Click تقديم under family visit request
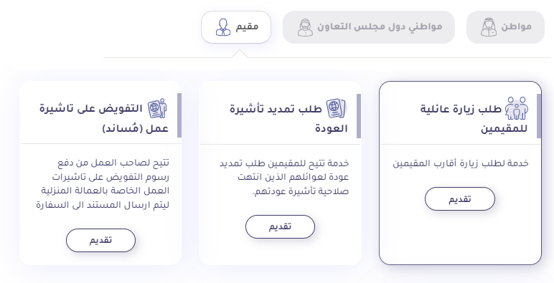The width and height of the screenshot is (554, 283). [x=460, y=199]
